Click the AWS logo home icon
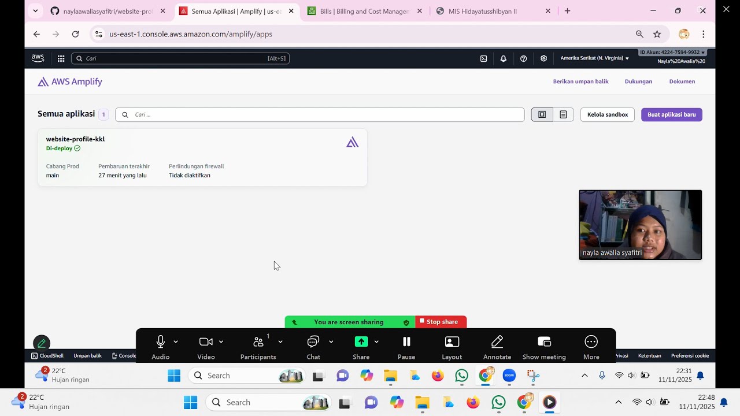 pyautogui.click(x=38, y=58)
